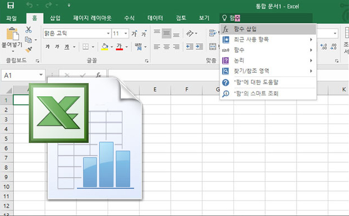Switch to the 삽입 tab
This screenshot has height=216, width=349.
point(55,18)
